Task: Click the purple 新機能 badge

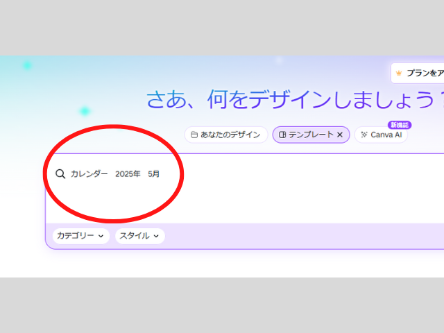Action: click(400, 125)
